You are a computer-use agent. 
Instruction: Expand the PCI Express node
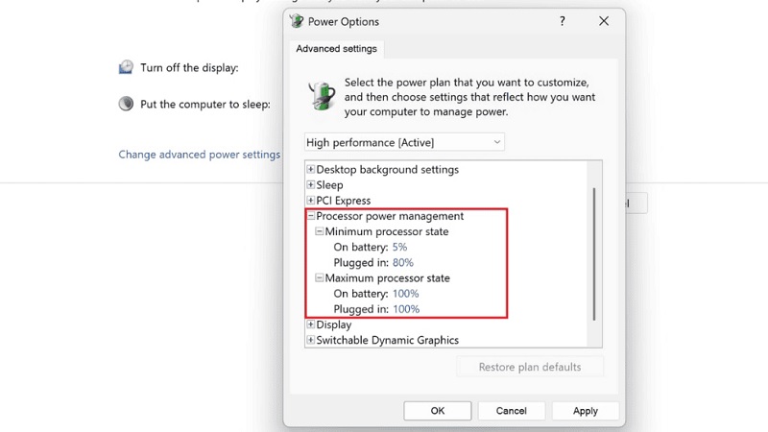pos(310,201)
